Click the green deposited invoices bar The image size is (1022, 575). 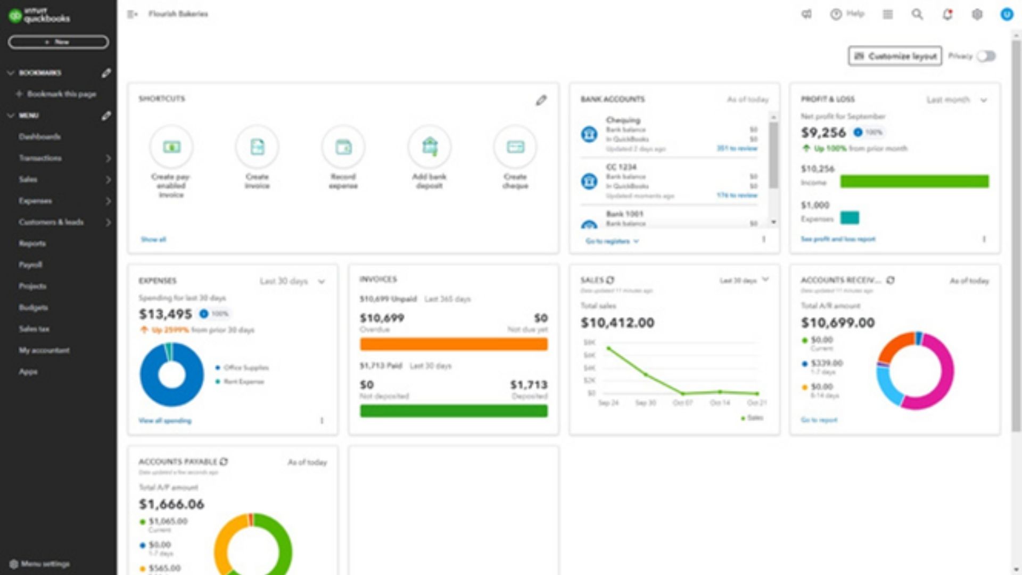coord(454,410)
